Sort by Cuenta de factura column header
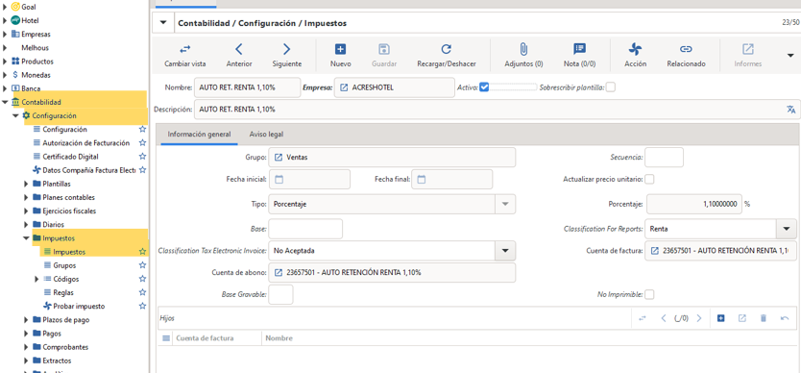The image size is (801, 373). (205, 338)
